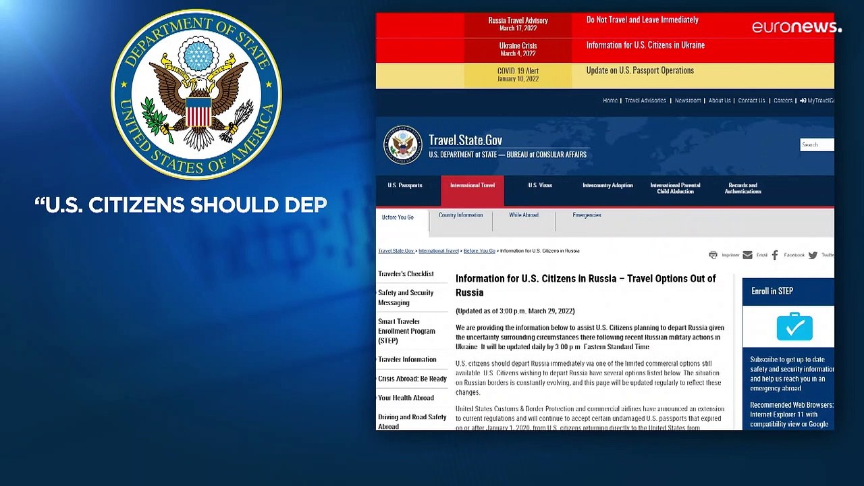Click Do Not Travel and Leave Immediately
This screenshot has width=864, height=486.
click(x=642, y=20)
